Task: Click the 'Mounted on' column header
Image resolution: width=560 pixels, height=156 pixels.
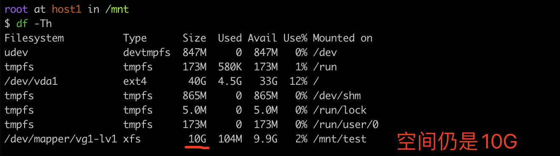Action: pyautogui.click(x=342, y=38)
